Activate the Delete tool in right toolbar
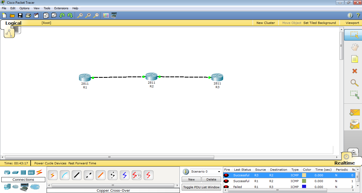362x193 pixels. 354,71
